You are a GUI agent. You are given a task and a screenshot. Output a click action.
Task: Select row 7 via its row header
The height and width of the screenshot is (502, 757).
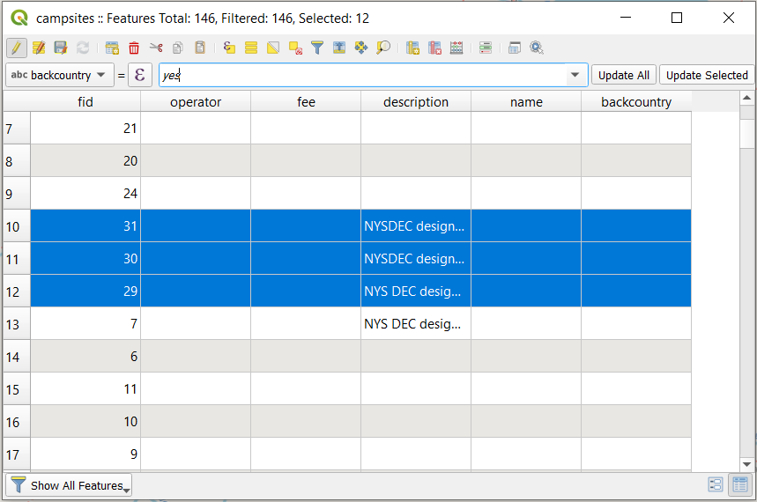click(17, 129)
